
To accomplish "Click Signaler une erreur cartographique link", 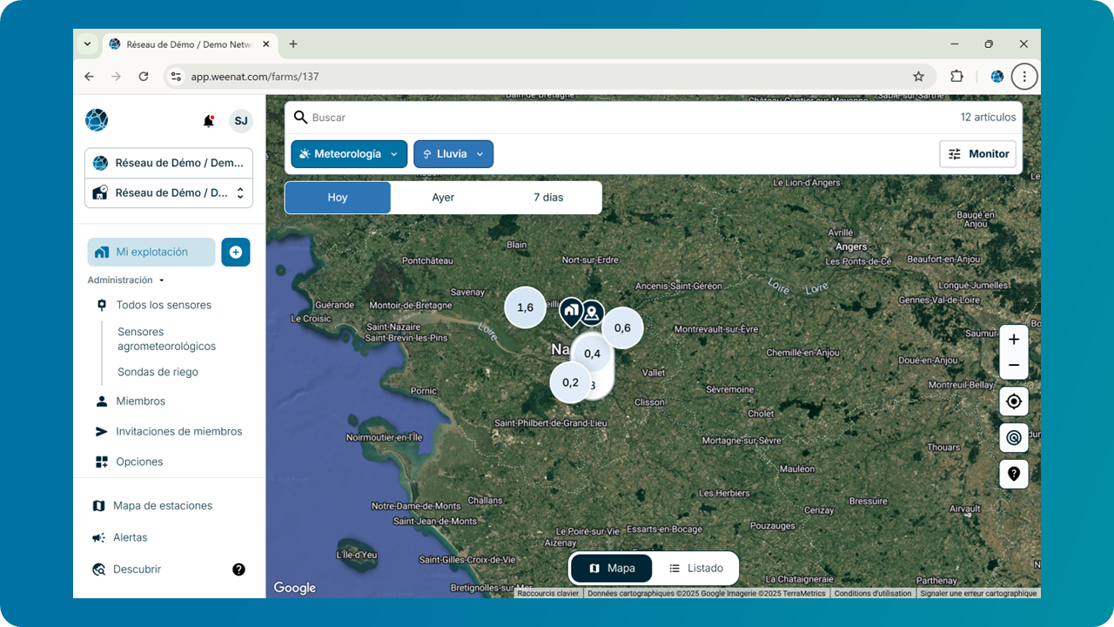I will point(978,593).
